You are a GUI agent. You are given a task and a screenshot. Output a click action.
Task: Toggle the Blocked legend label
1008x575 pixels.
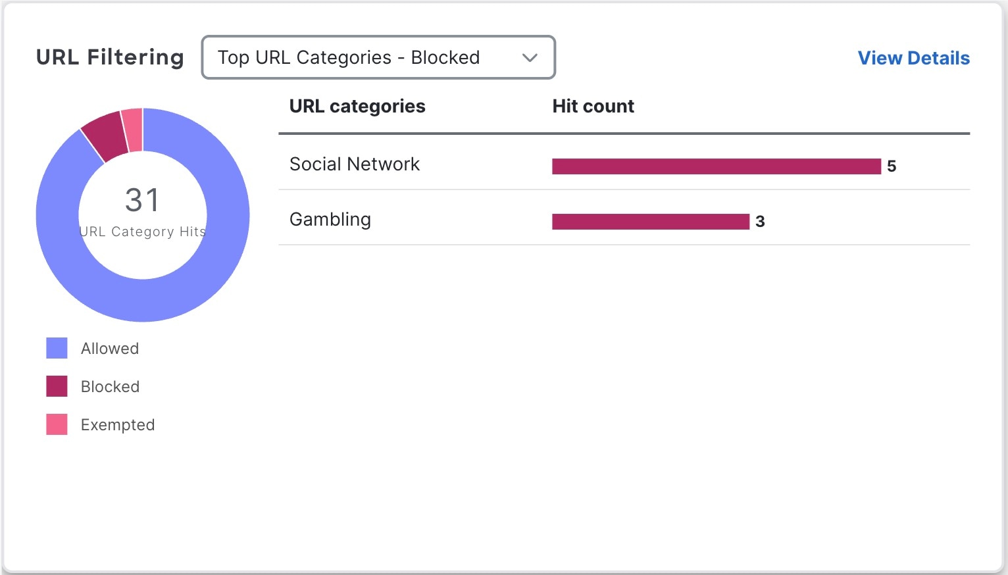point(110,387)
